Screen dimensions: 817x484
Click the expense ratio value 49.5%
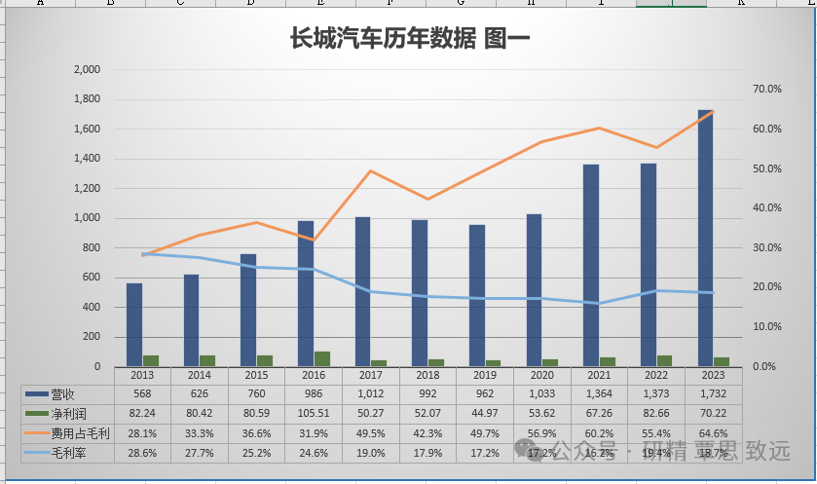pyautogui.click(x=370, y=433)
